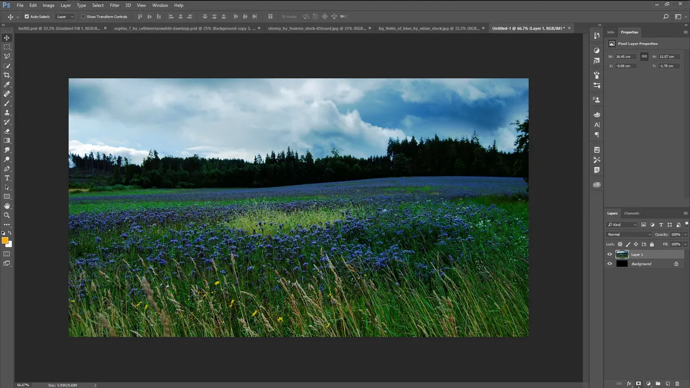Click the foreground orange color swatch

click(5, 240)
